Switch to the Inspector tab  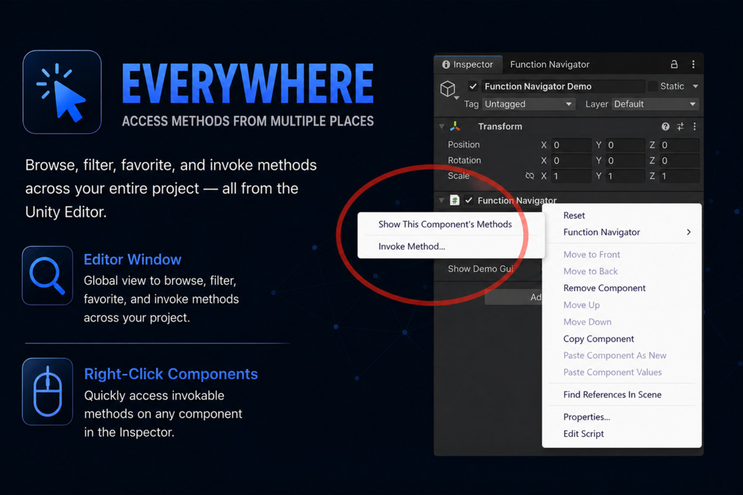[x=467, y=64]
